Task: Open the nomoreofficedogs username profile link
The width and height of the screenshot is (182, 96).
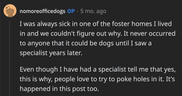Action: [x=42, y=11]
